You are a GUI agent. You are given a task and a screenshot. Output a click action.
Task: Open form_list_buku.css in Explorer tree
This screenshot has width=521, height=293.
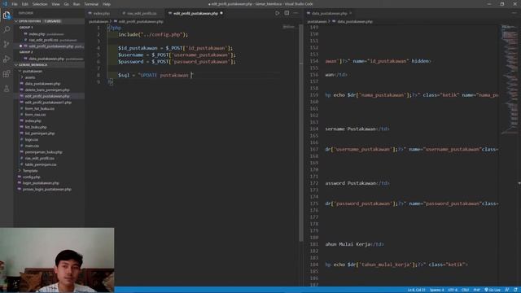(40, 108)
